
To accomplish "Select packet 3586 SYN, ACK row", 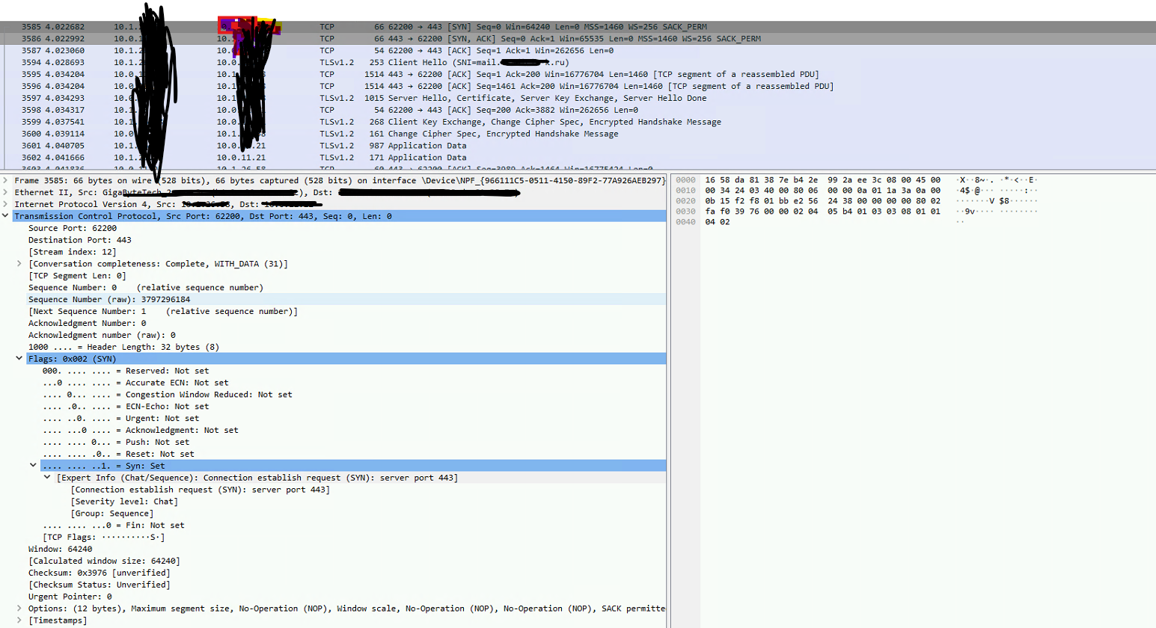I will pos(578,39).
